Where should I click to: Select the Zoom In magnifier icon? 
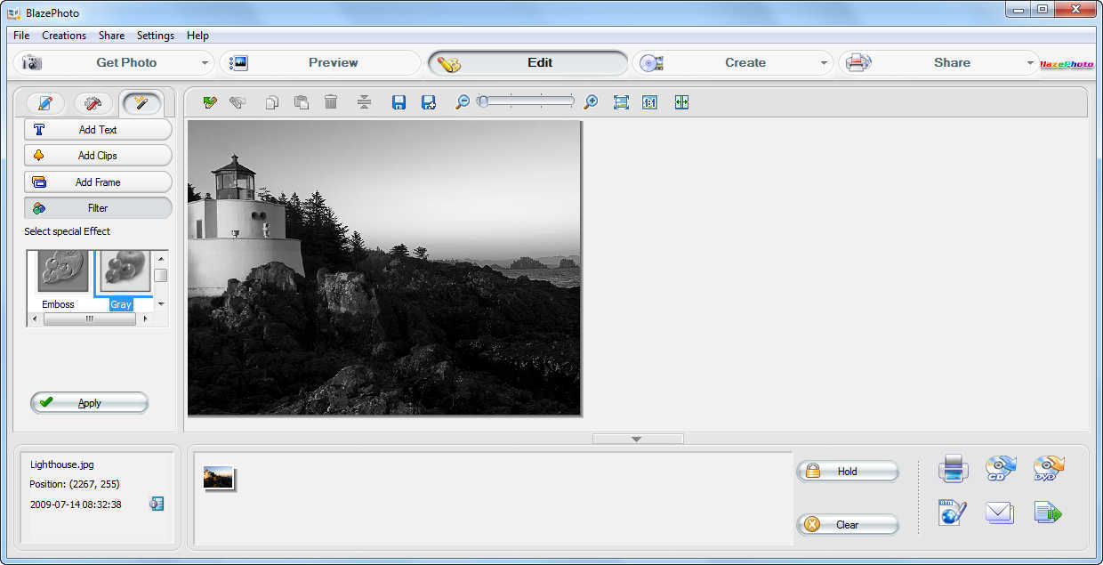pyautogui.click(x=590, y=101)
